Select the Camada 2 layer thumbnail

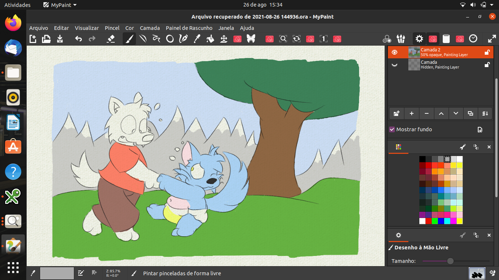[x=414, y=52]
